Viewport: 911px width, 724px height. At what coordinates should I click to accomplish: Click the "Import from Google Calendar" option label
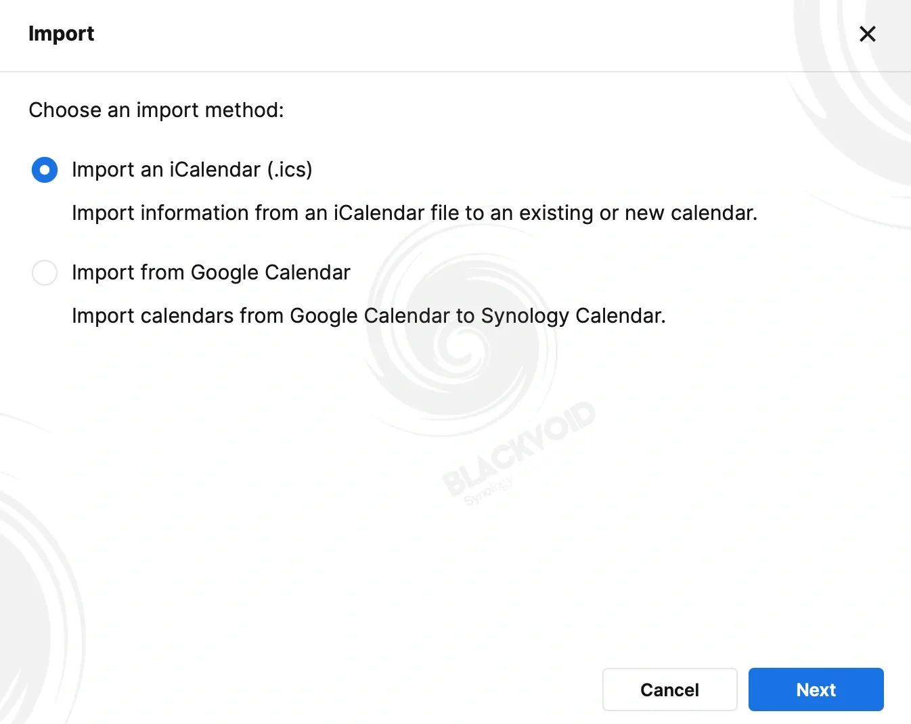tap(211, 273)
